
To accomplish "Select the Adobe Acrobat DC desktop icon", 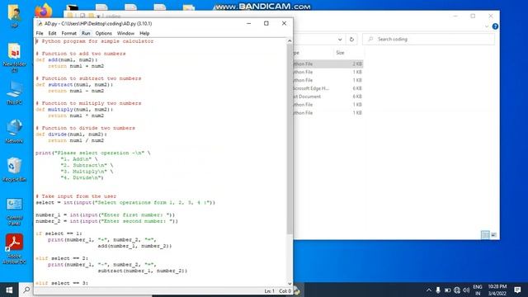I will tap(14, 249).
